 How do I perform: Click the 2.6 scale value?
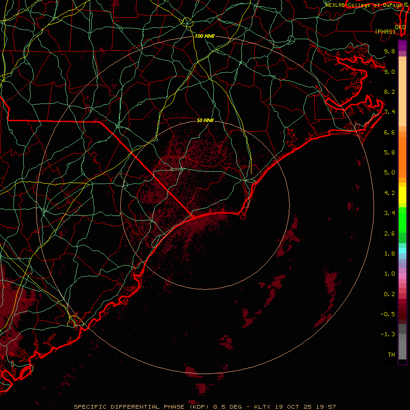pos(389,234)
